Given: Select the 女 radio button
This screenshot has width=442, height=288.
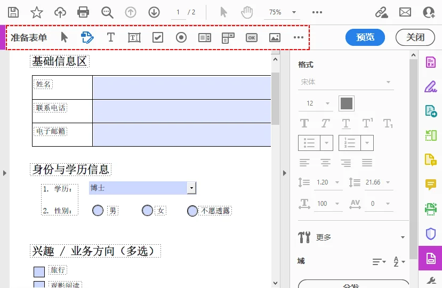Looking at the screenshot, I should (147, 211).
